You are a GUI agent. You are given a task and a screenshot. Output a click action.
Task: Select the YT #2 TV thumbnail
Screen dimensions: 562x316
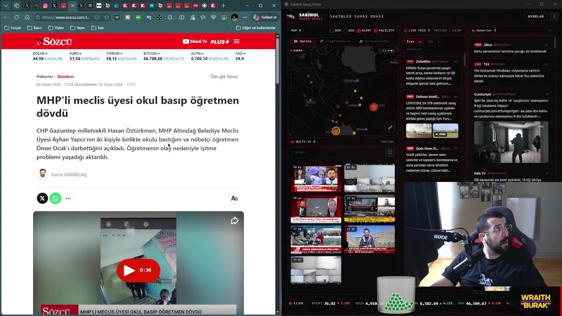[369, 178]
